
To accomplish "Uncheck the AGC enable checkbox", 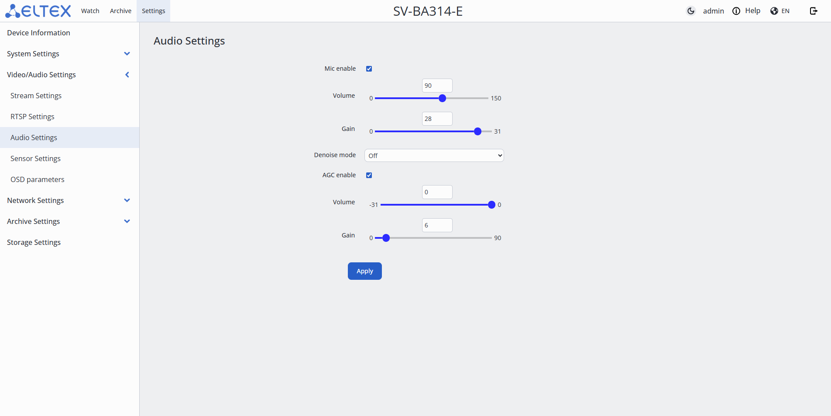I will (x=369, y=175).
